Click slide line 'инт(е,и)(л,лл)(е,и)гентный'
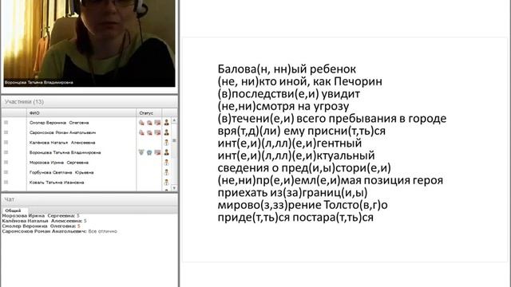Viewport: 511px width, 287px height. coord(290,143)
